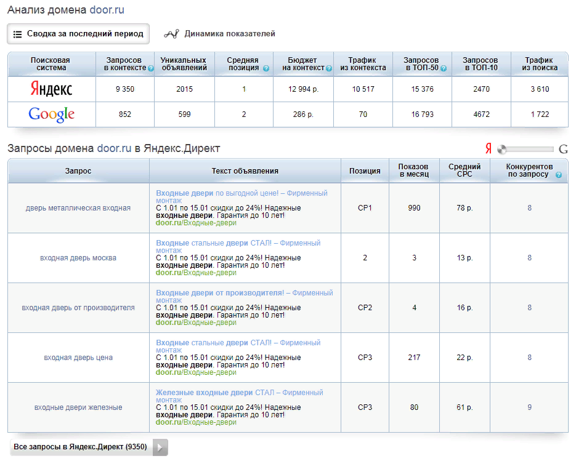Toggle the Yandex/Google slider knob
Viewport: 576px width, 461px height.
(502, 149)
